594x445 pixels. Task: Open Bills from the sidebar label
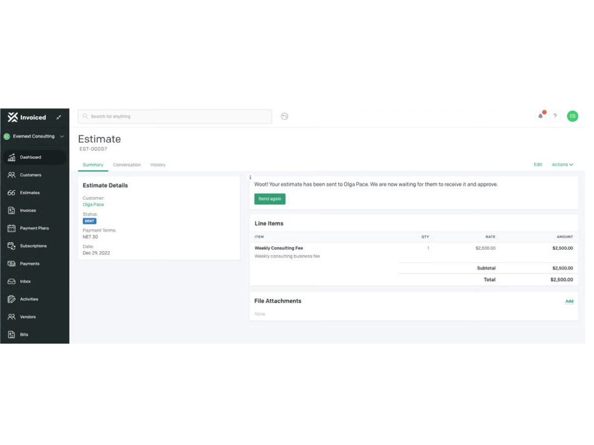click(24, 335)
